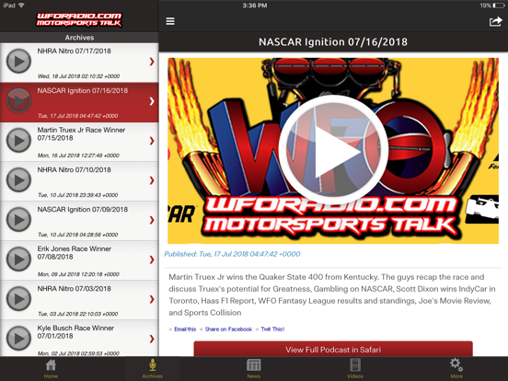This screenshot has height=381, width=508.
Task: Switch to the Videos tab
Action: coord(355,369)
